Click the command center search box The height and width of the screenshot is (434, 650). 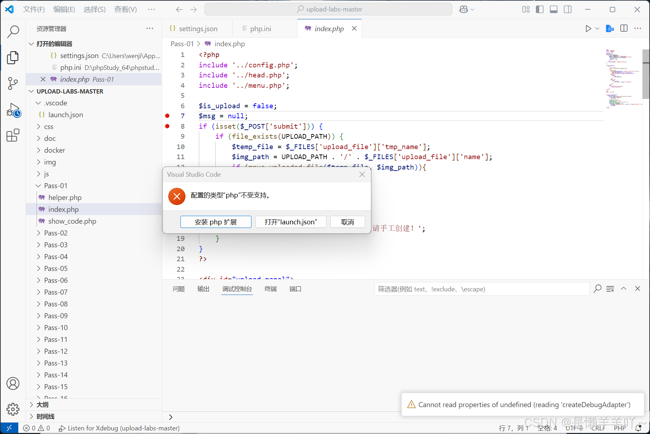328,9
